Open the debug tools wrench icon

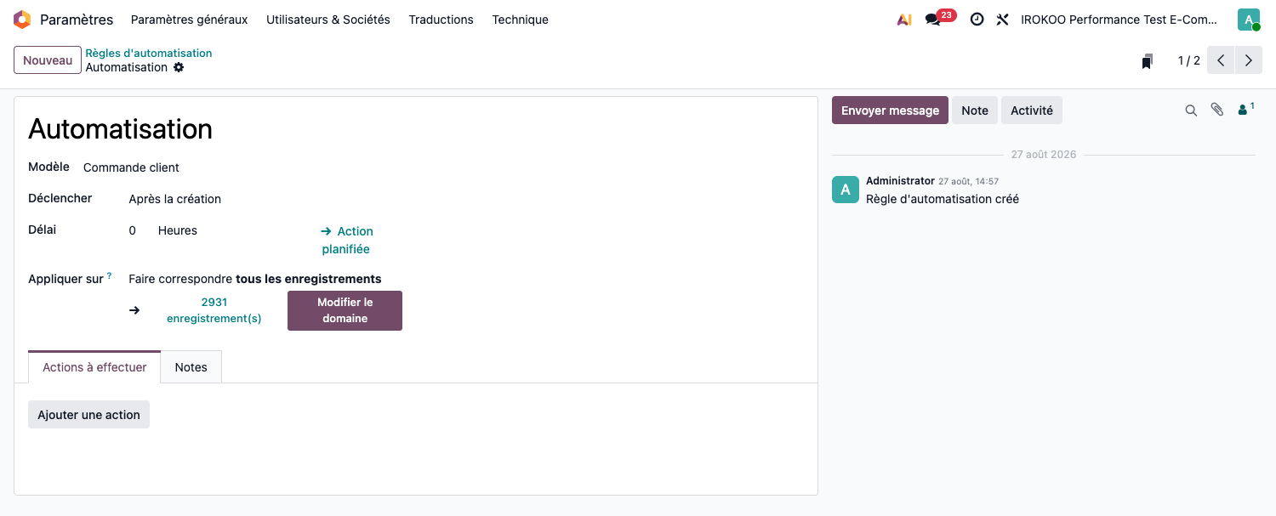[x=1002, y=20]
